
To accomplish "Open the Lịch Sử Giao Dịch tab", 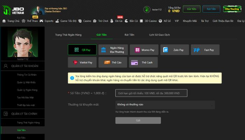I will point(159,35).
